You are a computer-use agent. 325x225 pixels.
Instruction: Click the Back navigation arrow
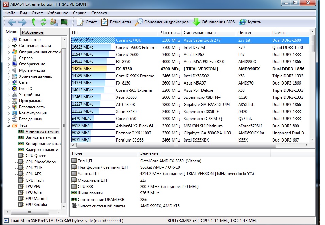[12, 22]
